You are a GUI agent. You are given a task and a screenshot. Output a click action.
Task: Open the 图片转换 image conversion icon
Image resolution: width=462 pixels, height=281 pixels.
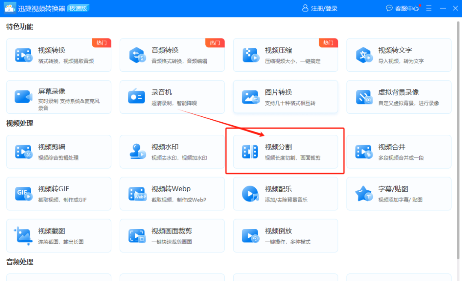(x=250, y=97)
